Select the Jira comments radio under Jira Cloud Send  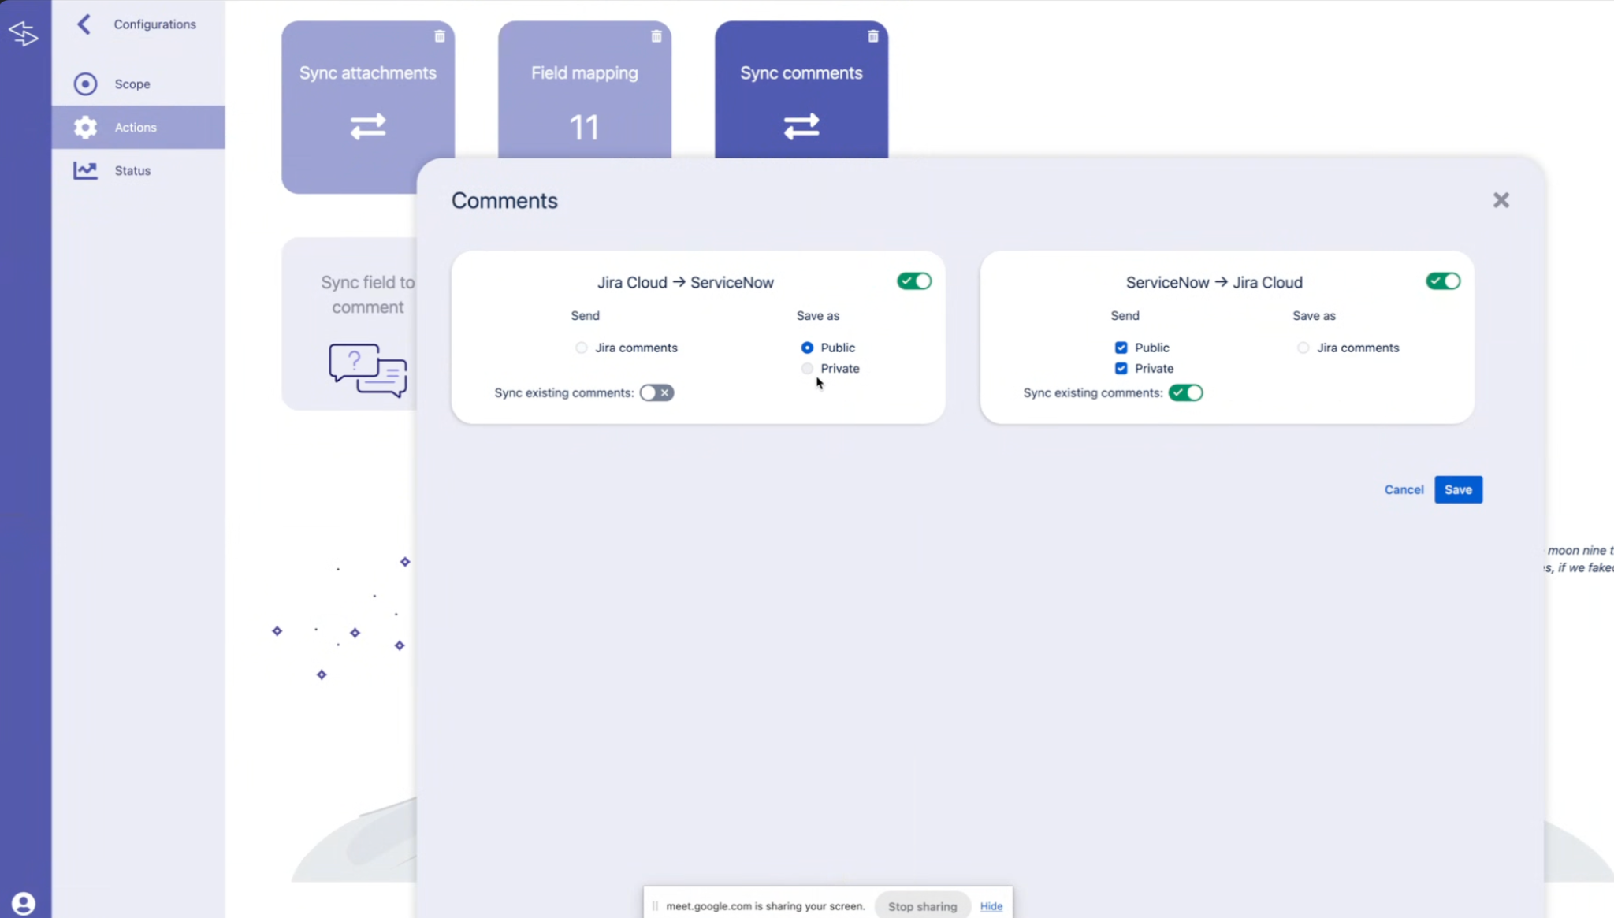581,348
